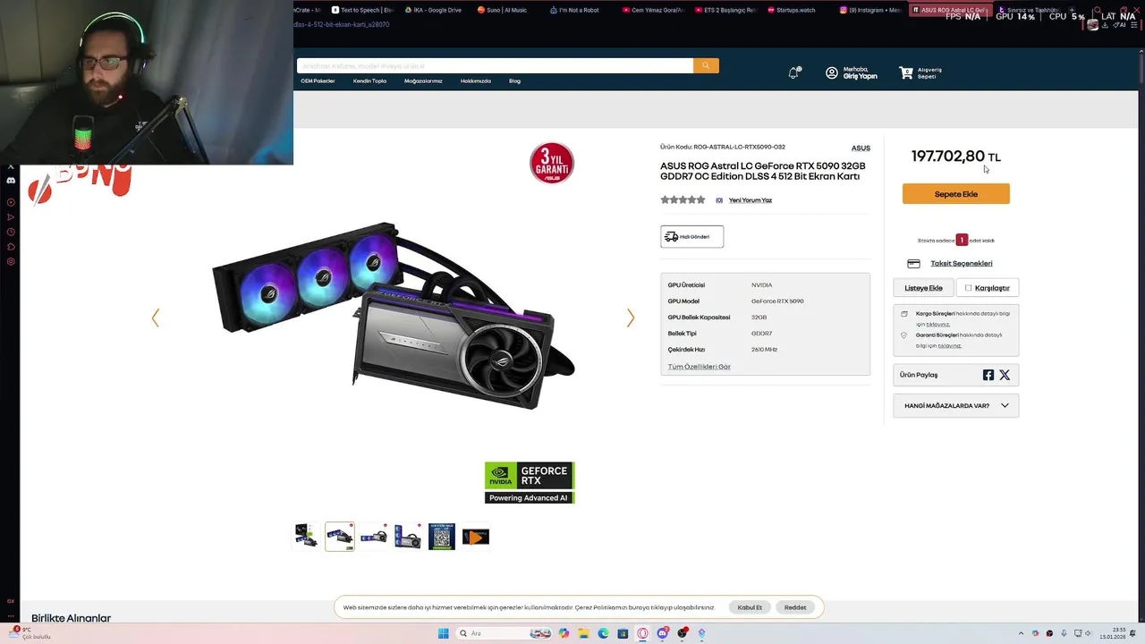Switch to I'm Not a Robot tab
This screenshot has width=1145, height=644.
[577, 10]
